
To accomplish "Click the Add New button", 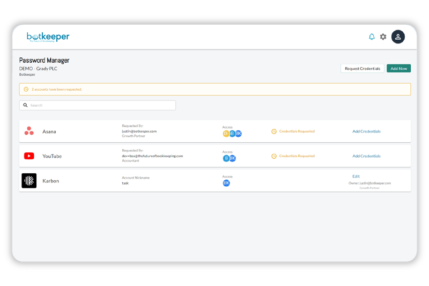I will pos(398,69).
